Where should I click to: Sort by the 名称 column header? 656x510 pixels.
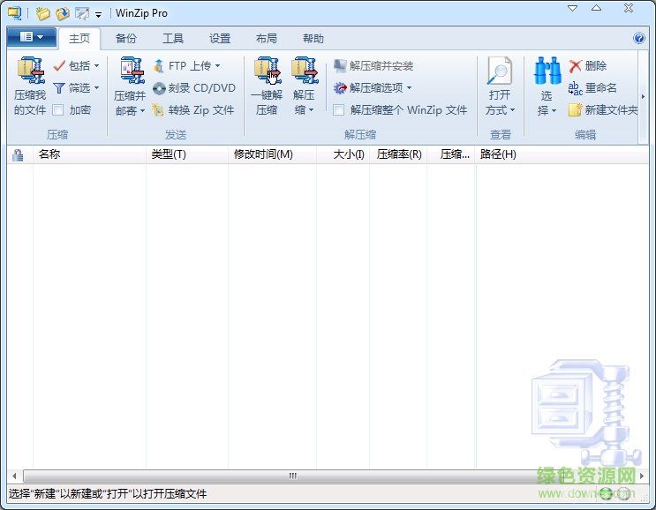pos(89,154)
